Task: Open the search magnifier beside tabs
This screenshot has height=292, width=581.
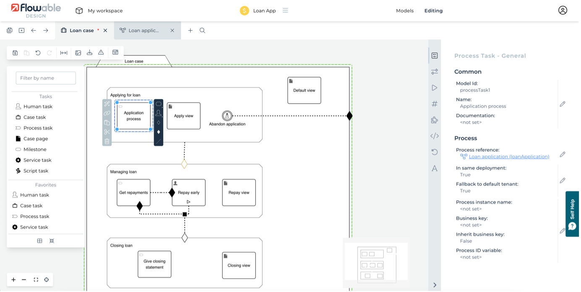Action: click(202, 31)
